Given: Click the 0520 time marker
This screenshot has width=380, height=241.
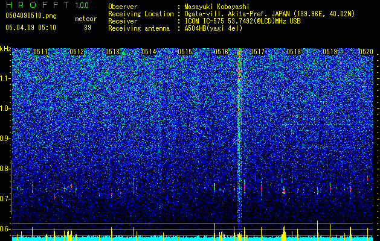Looking at the screenshot, I should point(366,52).
